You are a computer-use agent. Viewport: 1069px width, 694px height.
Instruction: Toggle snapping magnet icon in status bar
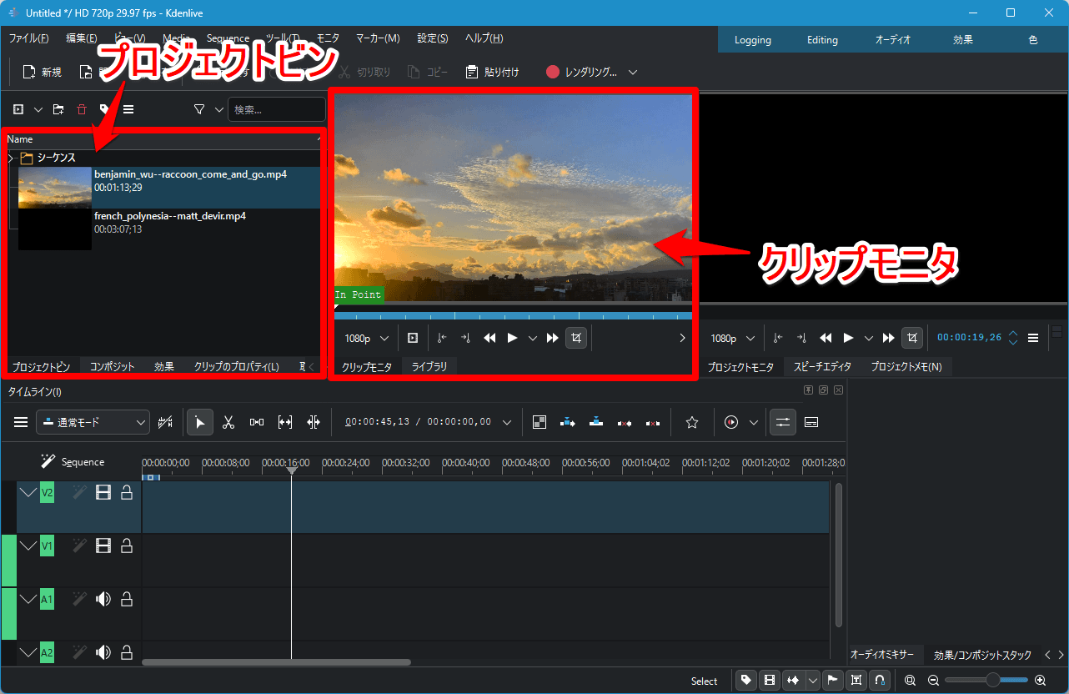879,681
